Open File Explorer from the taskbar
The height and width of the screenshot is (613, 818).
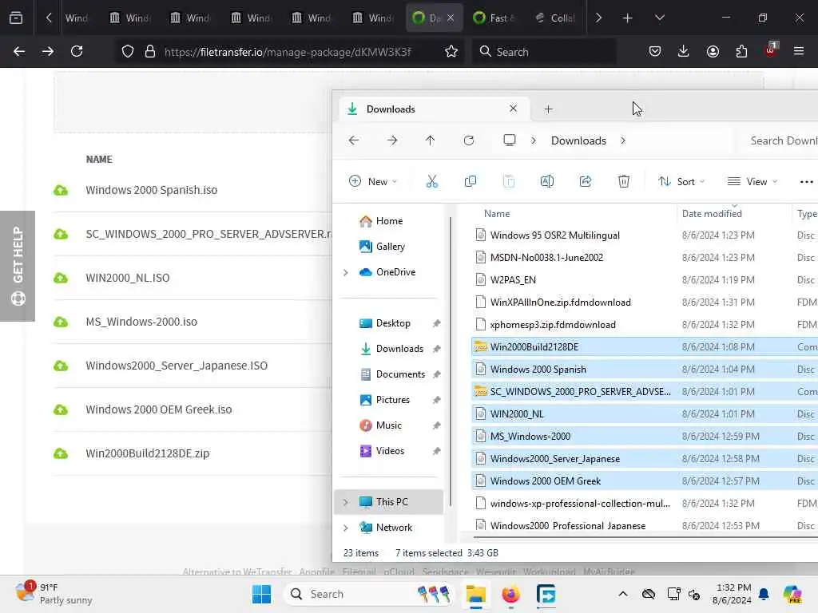(x=476, y=594)
